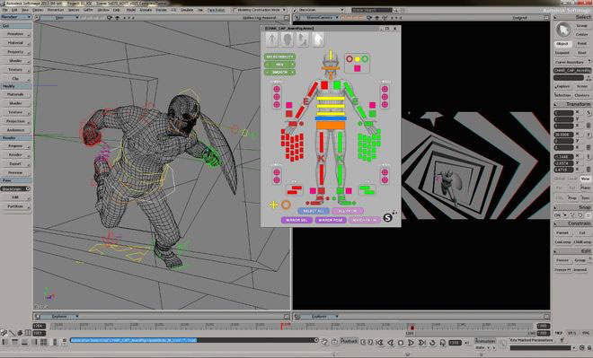Open the Playback menu
The width and height of the screenshot is (593, 358).
[350, 341]
